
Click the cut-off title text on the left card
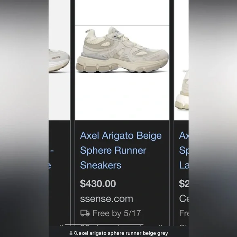point(51,158)
